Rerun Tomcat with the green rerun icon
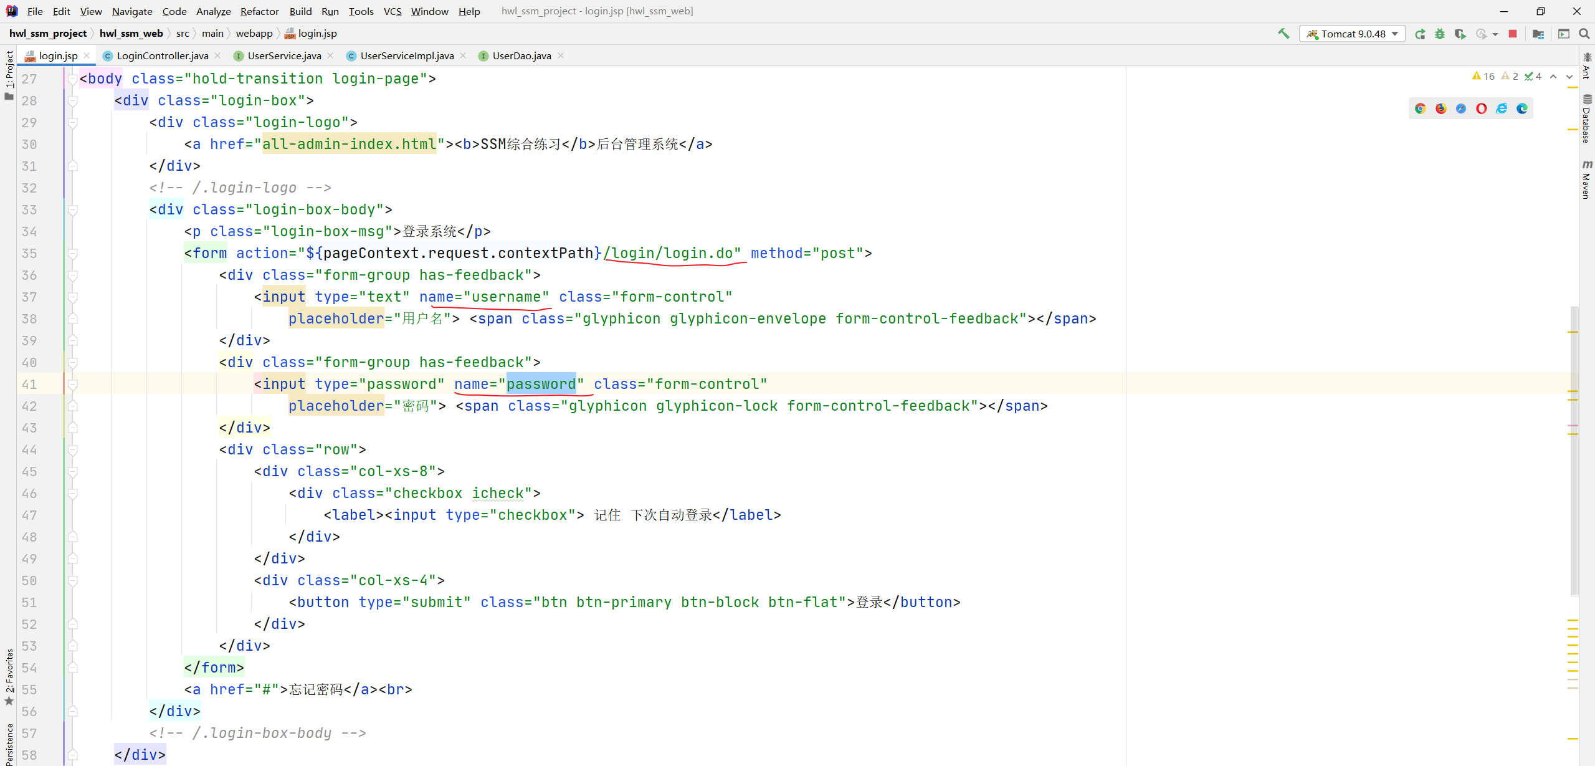1595x766 pixels. coord(1420,34)
